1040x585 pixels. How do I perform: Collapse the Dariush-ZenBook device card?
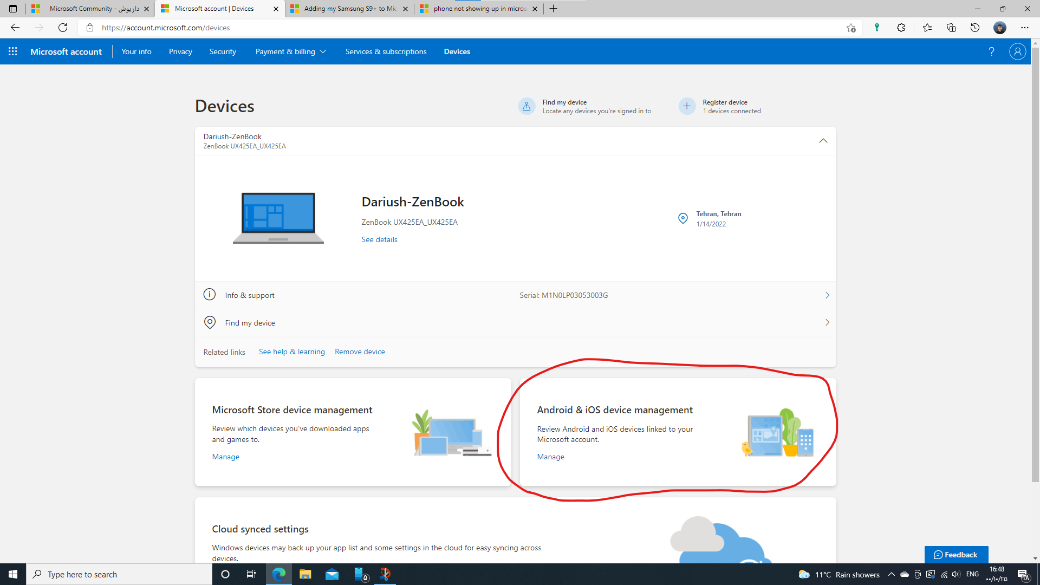(823, 141)
